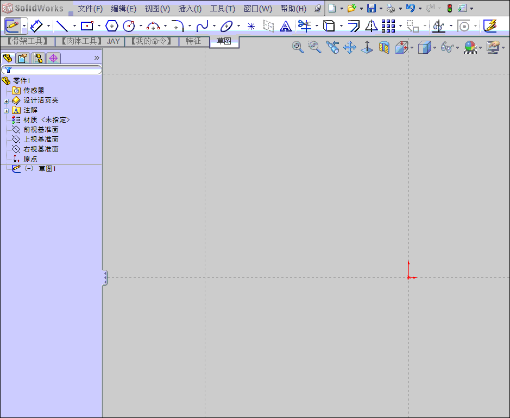Pick the Circle sketch tool

[129, 26]
